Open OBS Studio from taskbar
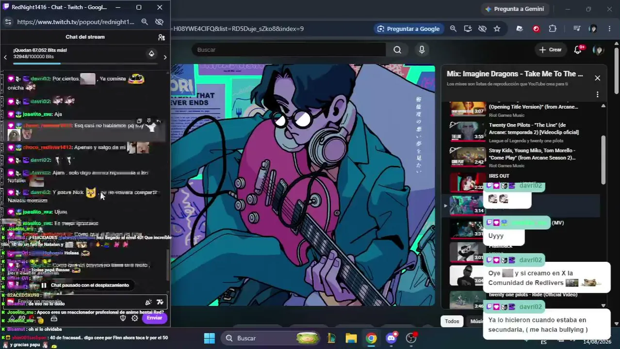620x349 pixels. (x=411, y=338)
